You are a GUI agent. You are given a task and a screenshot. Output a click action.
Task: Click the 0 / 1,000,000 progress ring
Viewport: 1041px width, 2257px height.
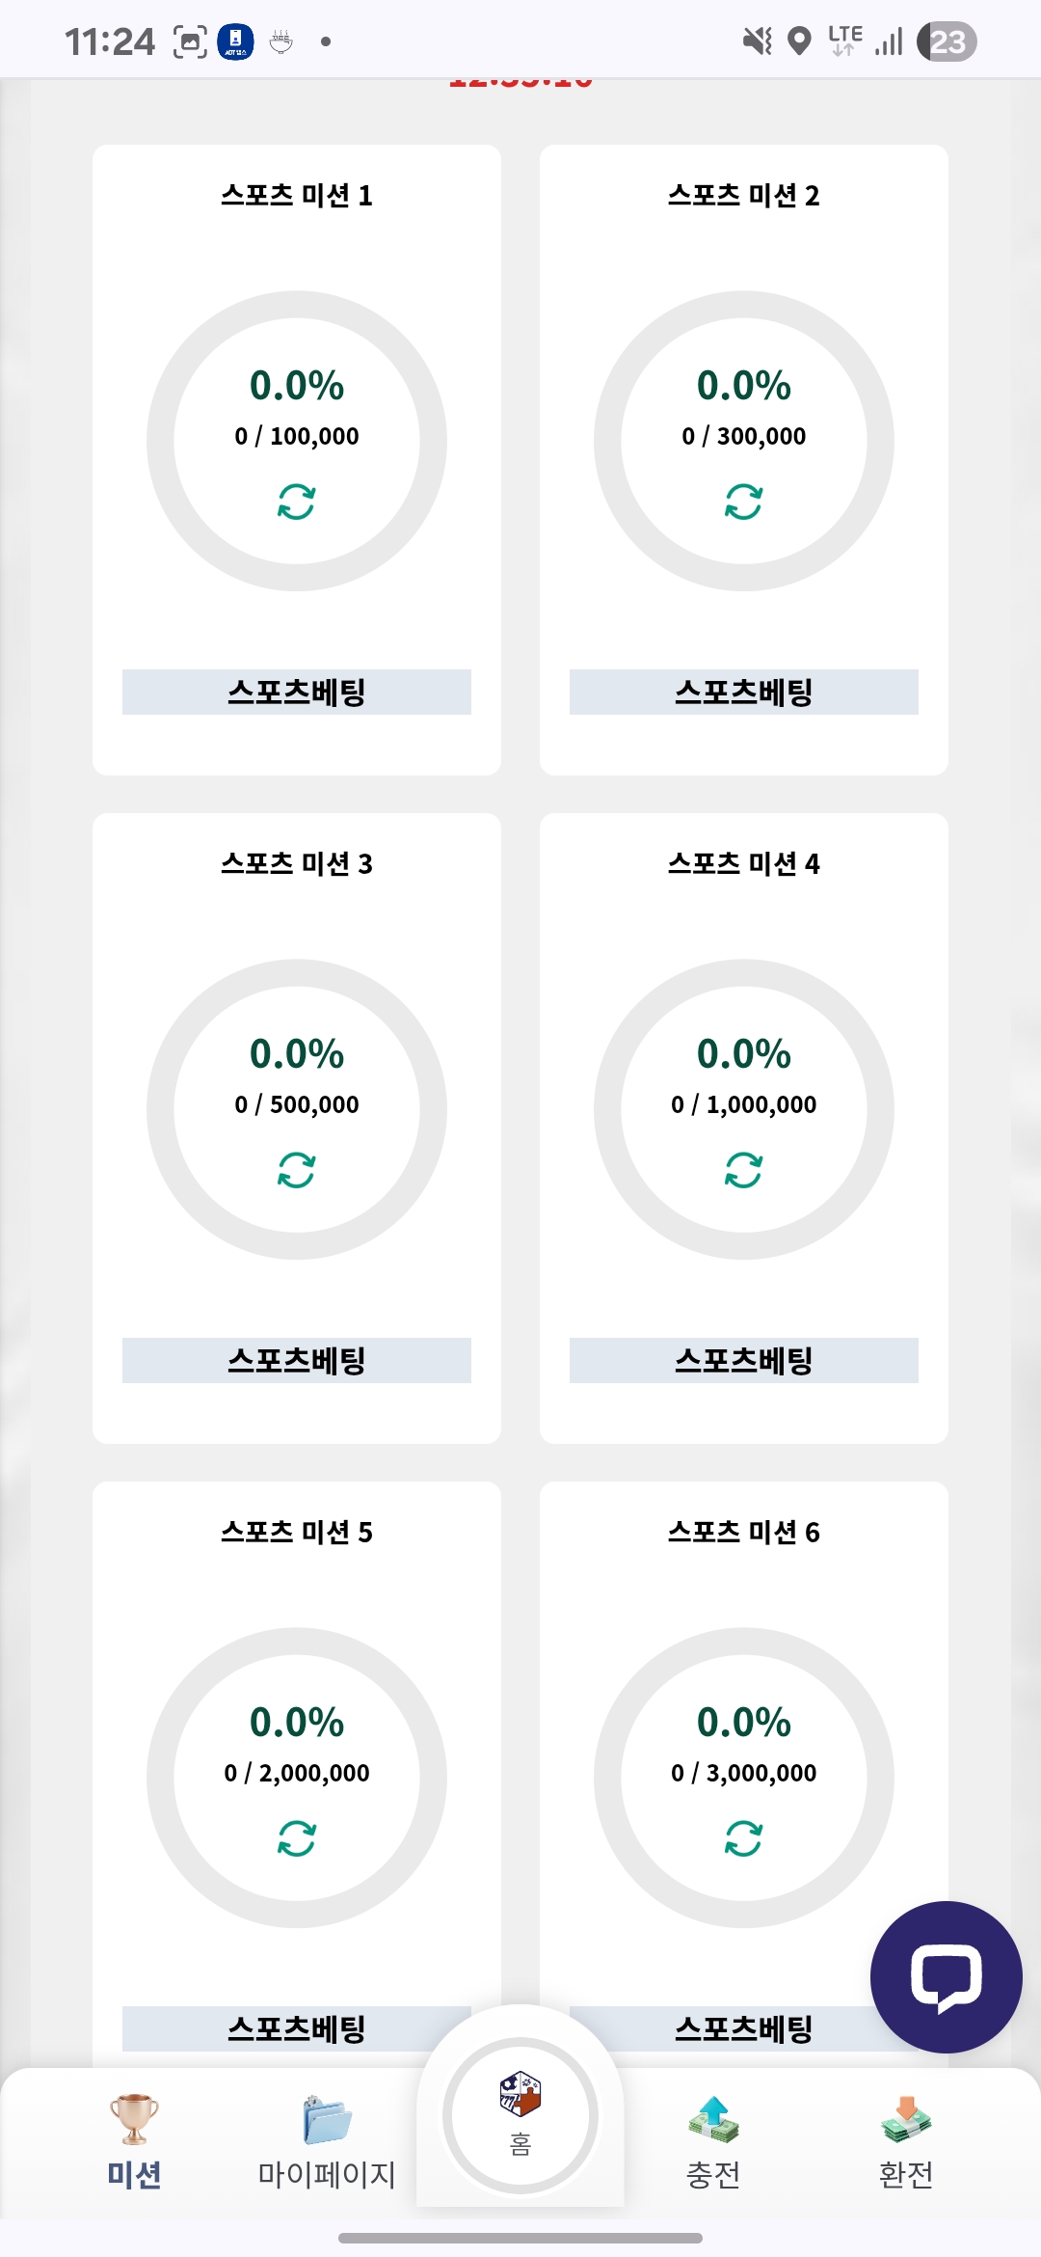pos(744,1109)
